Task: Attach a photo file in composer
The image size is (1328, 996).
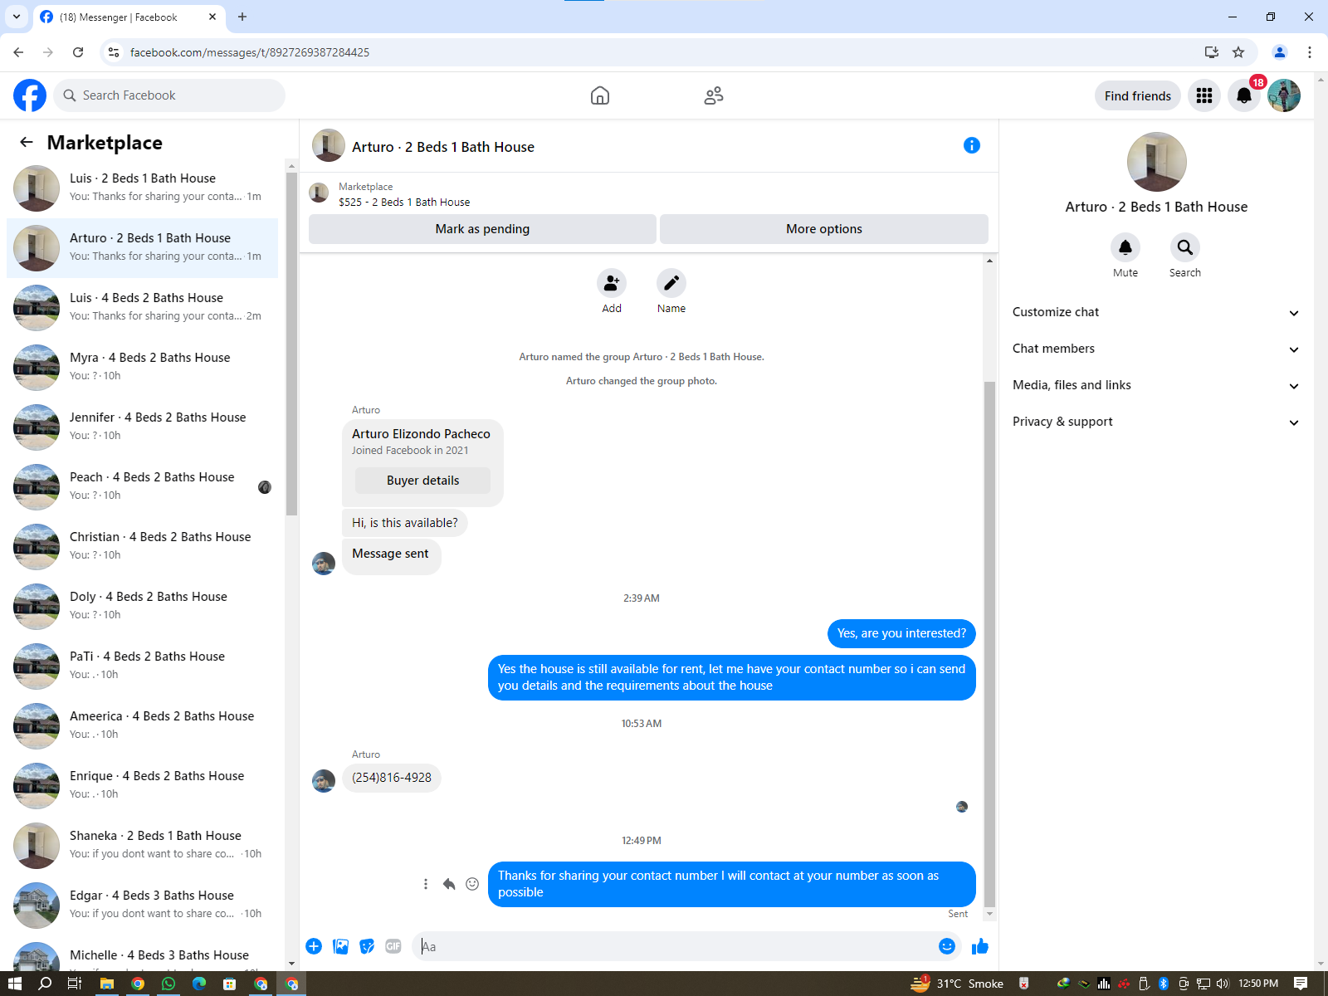Action: pos(340,946)
